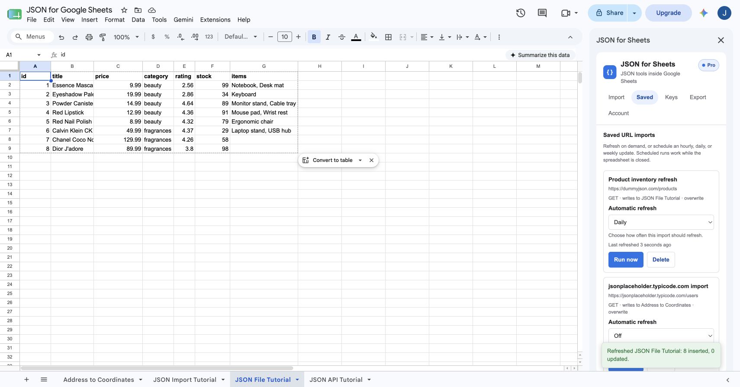Click the Name box showing A1

pyautogui.click(x=24, y=55)
